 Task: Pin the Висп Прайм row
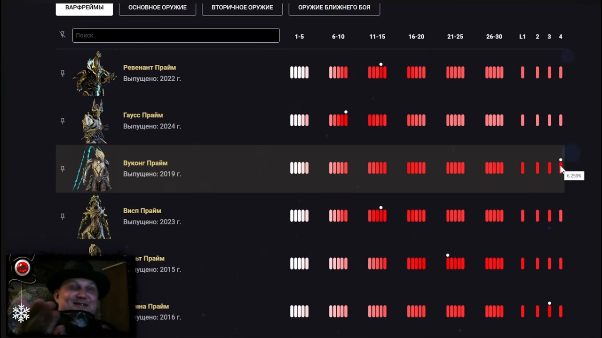[63, 216]
